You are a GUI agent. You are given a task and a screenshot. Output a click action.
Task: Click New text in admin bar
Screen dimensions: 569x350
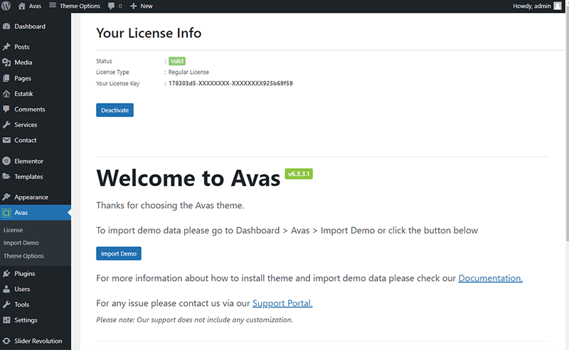click(147, 6)
